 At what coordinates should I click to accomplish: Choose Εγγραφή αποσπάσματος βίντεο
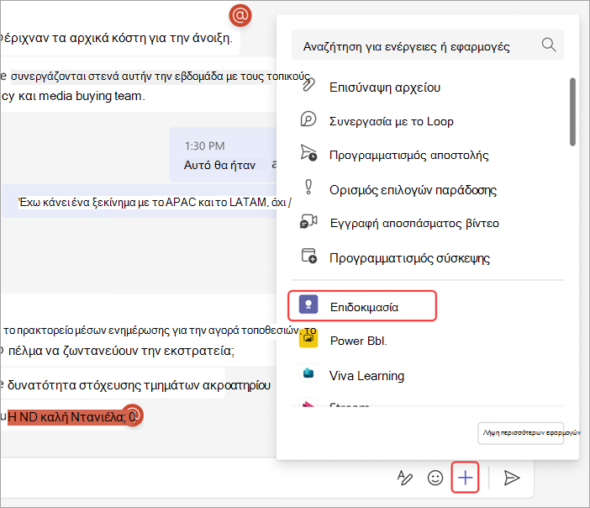click(x=414, y=224)
